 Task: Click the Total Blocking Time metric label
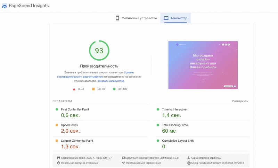tap(175, 125)
